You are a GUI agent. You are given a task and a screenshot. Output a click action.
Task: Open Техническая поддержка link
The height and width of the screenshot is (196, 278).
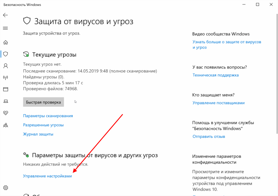coord(215,75)
